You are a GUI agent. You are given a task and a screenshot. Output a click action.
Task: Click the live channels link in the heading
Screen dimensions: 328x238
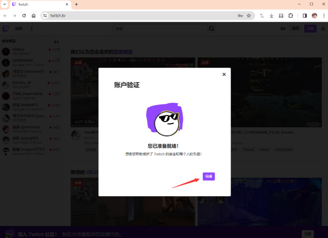click(123, 52)
